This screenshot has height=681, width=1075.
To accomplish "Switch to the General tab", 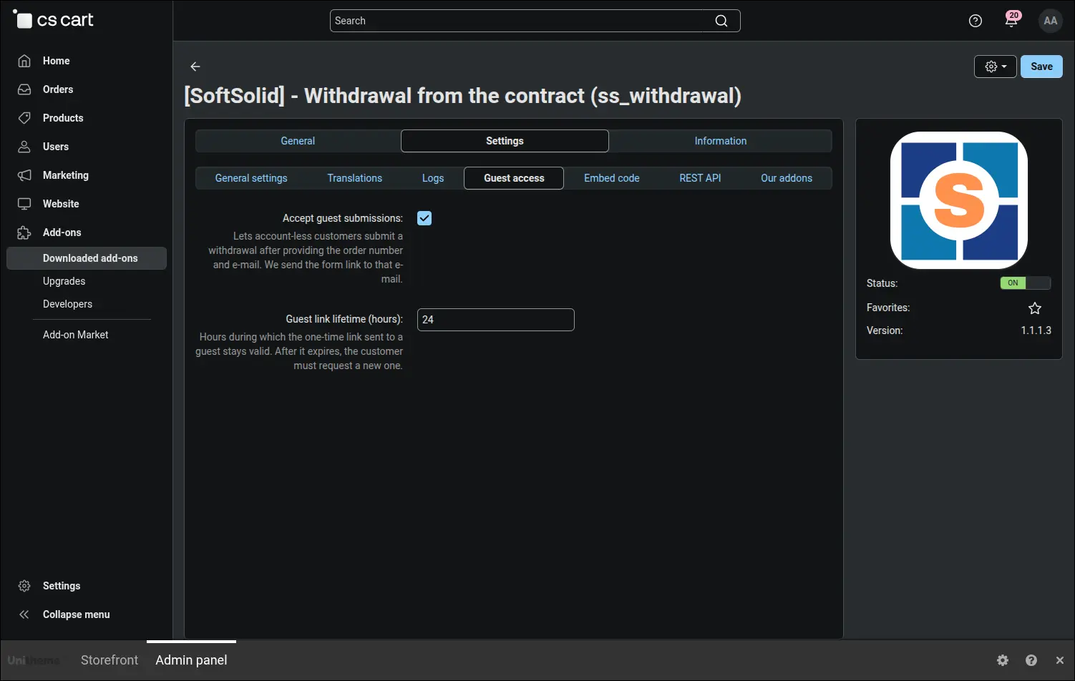I will [x=298, y=141].
